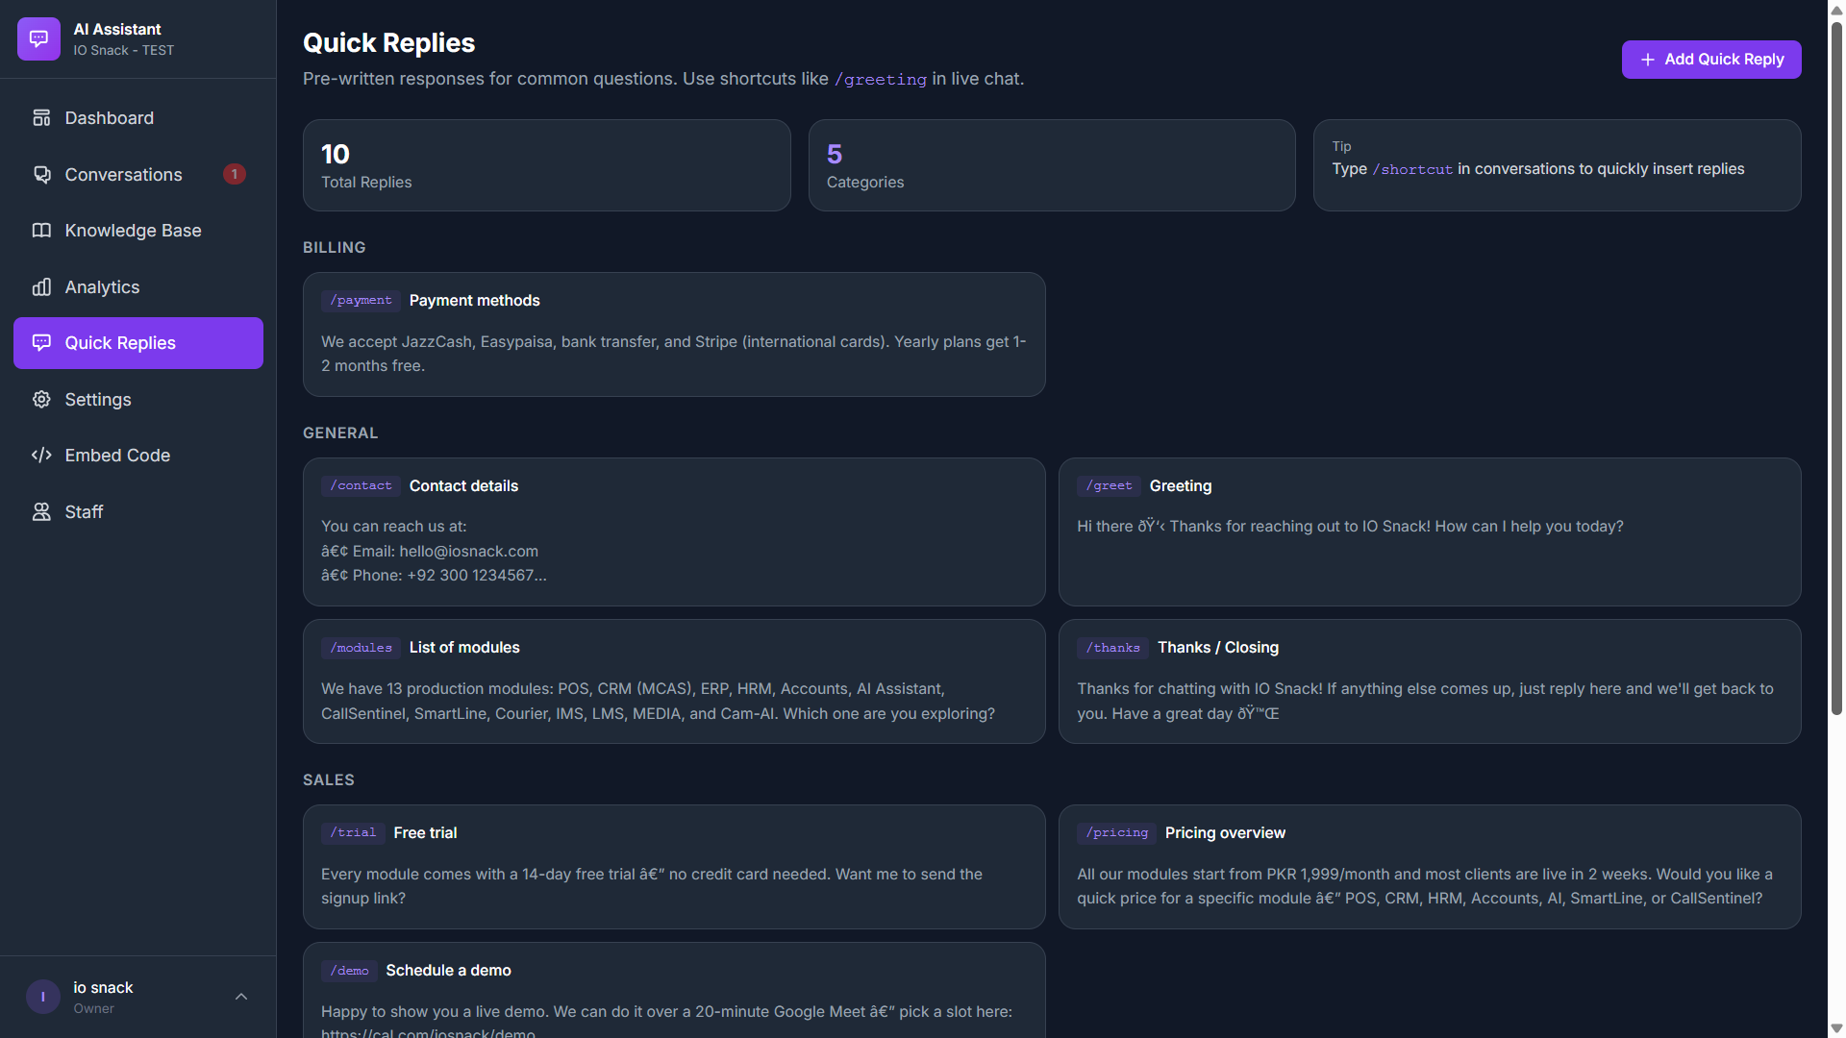This screenshot has width=1846, height=1038.
Task: Click the AI Assistant chat logo icon
Action: click(x=38, y=39)
